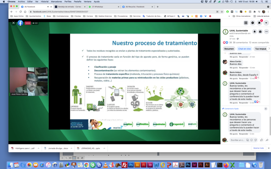Viewport: 271px width, 169px height.
Task: Open Messenger from the Facebook header
Action: (253, 23)
